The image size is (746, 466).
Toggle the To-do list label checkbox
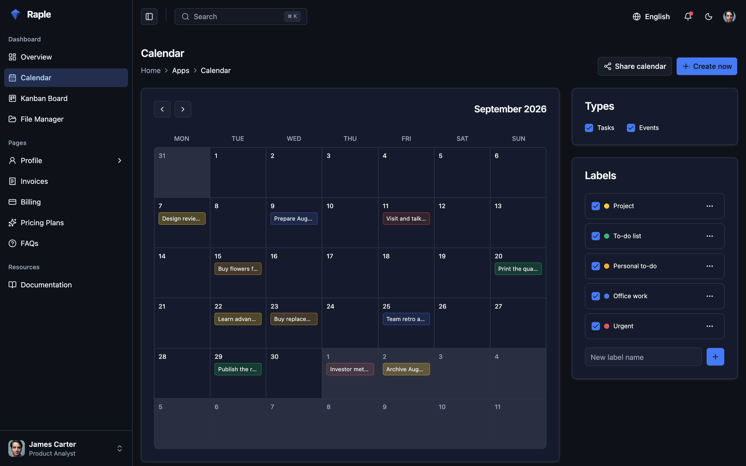596,236
